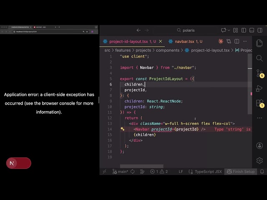Select the second browser tab with red icon
The height and width of the screenshot is (200, 267).
(45, 27)
